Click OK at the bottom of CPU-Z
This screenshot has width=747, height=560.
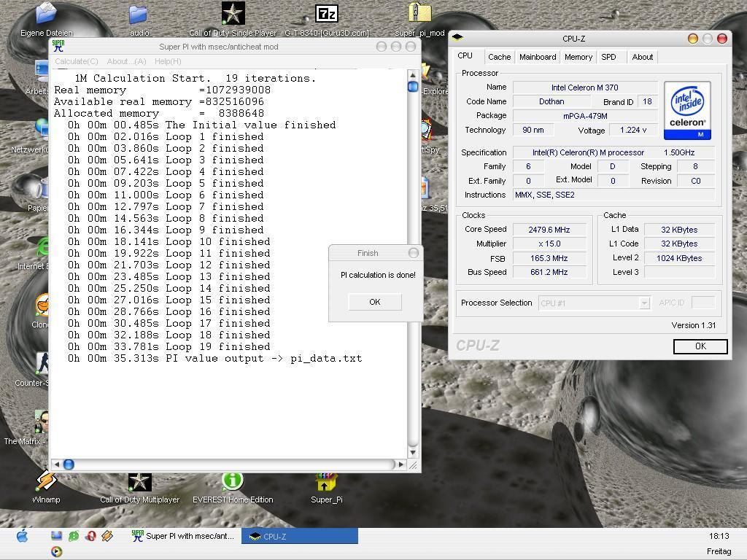pos(700,346)
